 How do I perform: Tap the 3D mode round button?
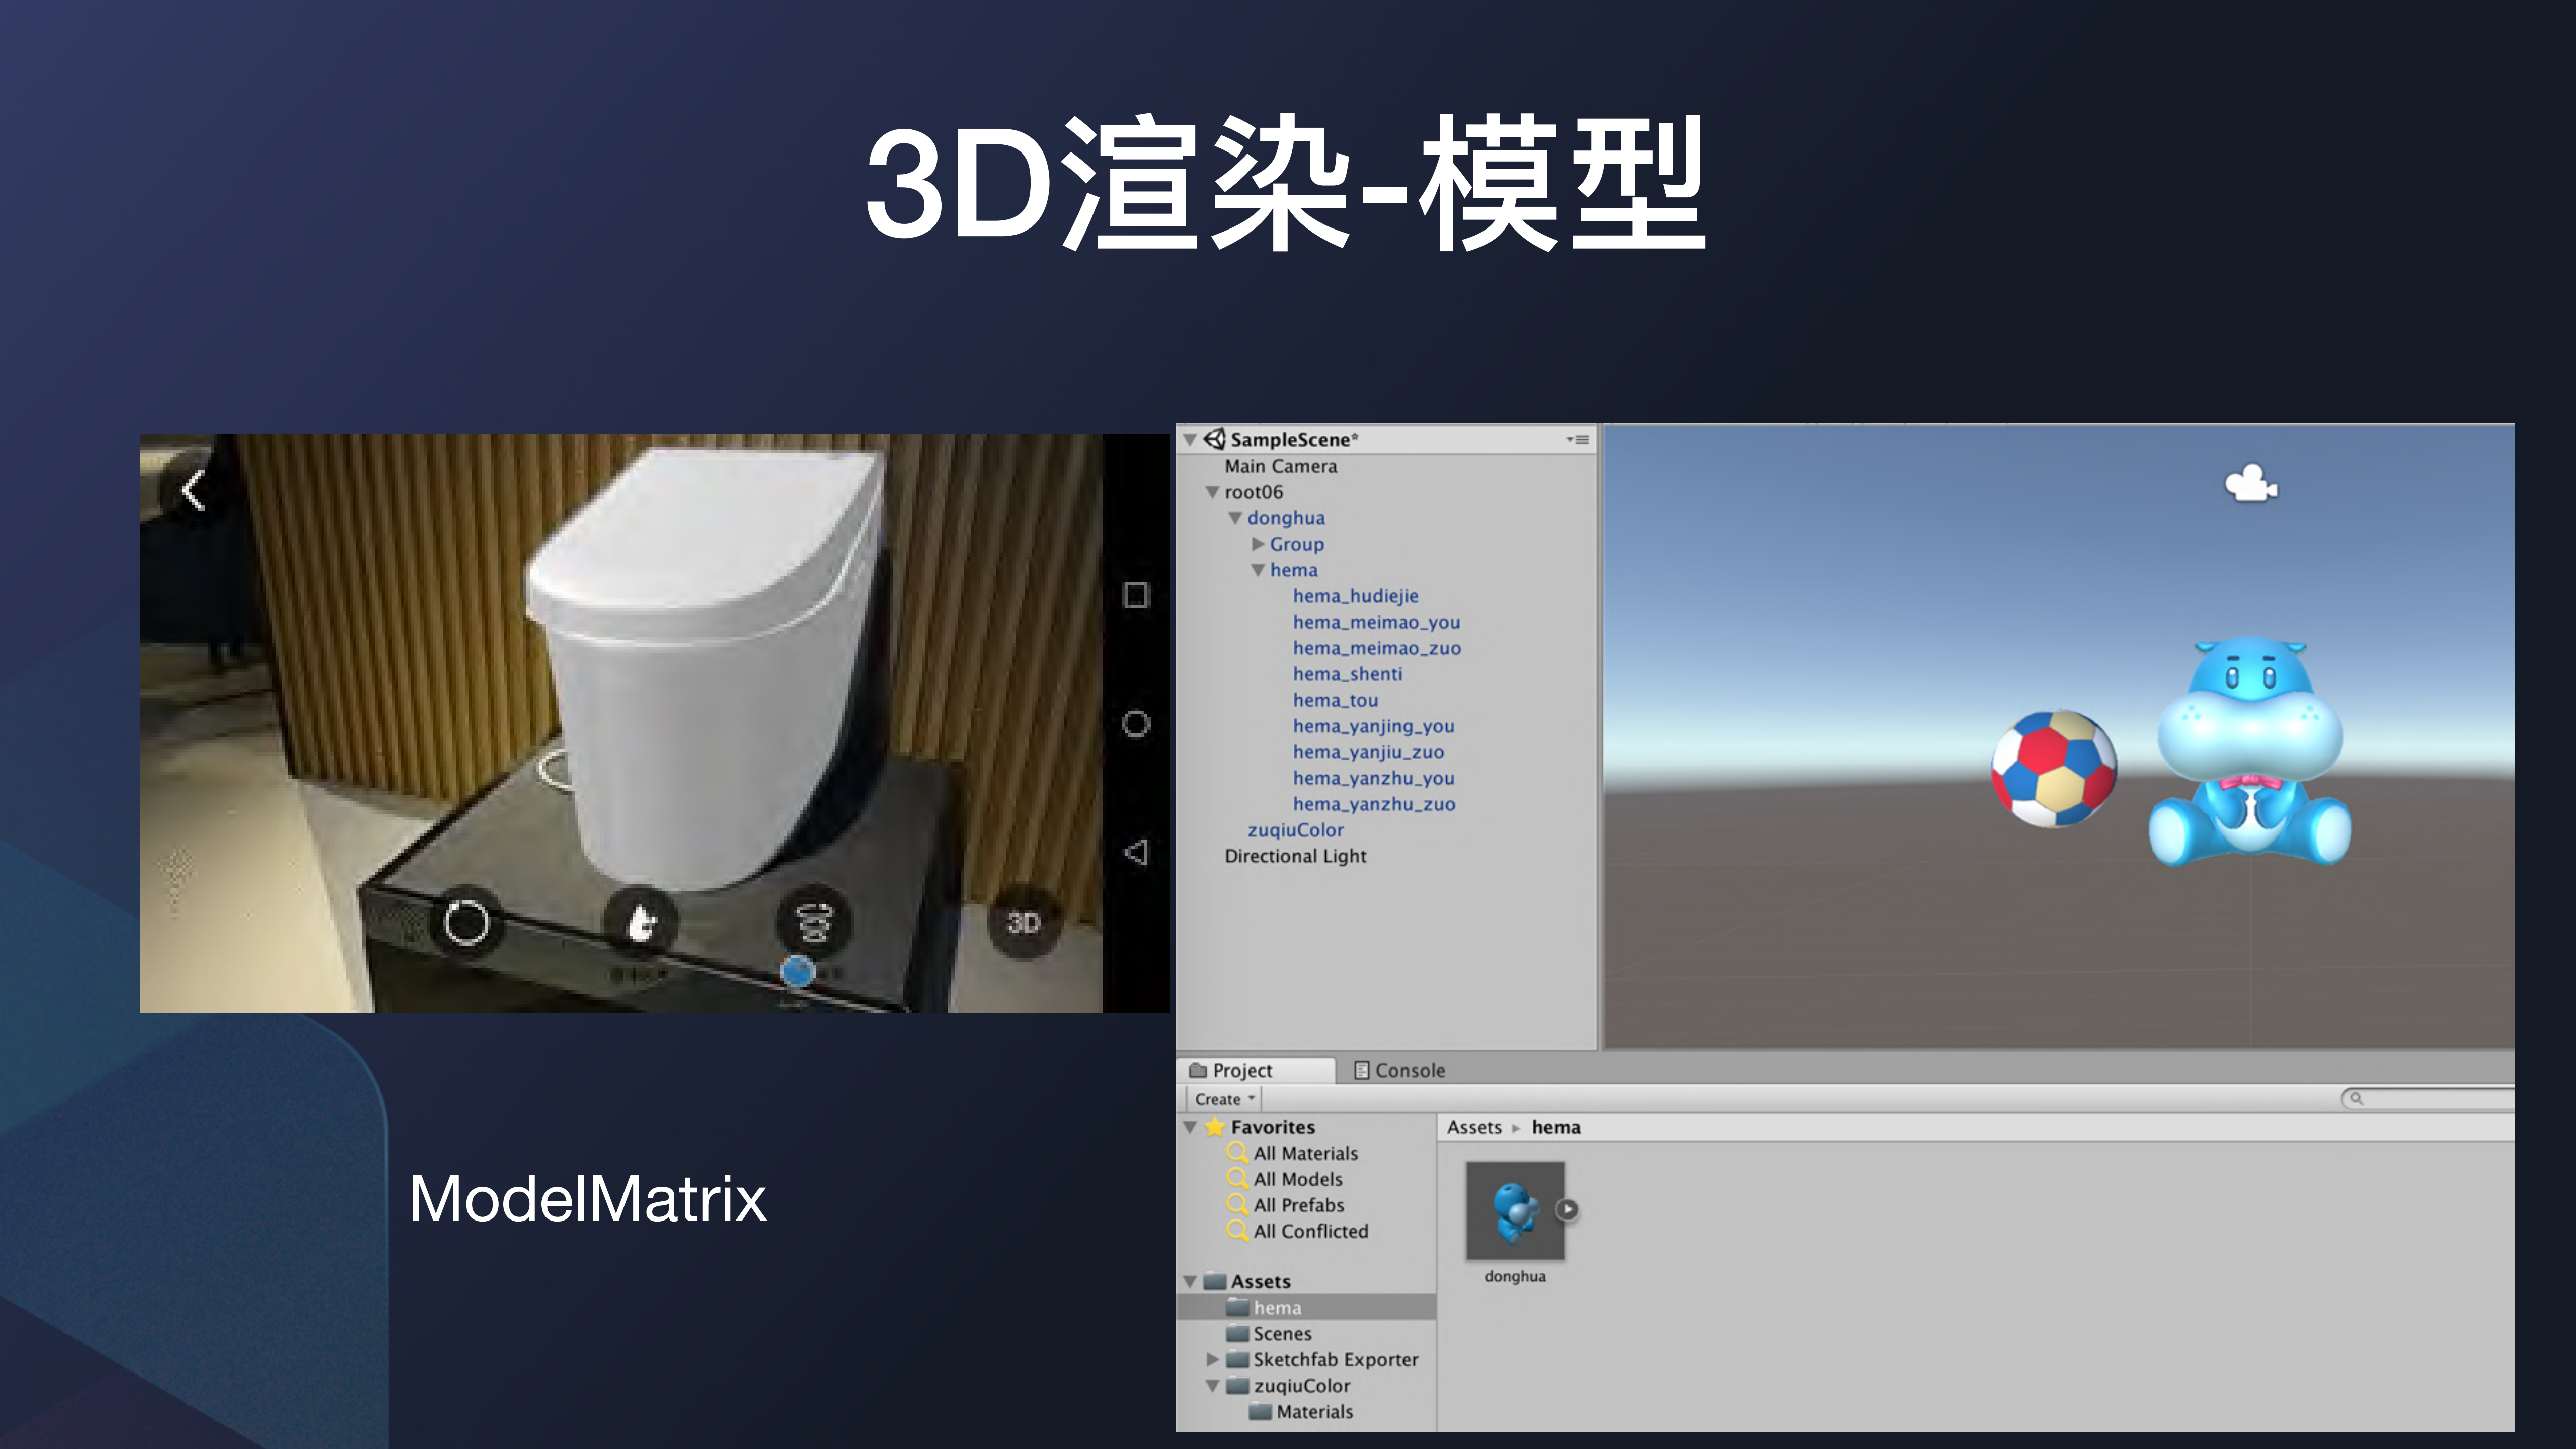[1023, 922]
